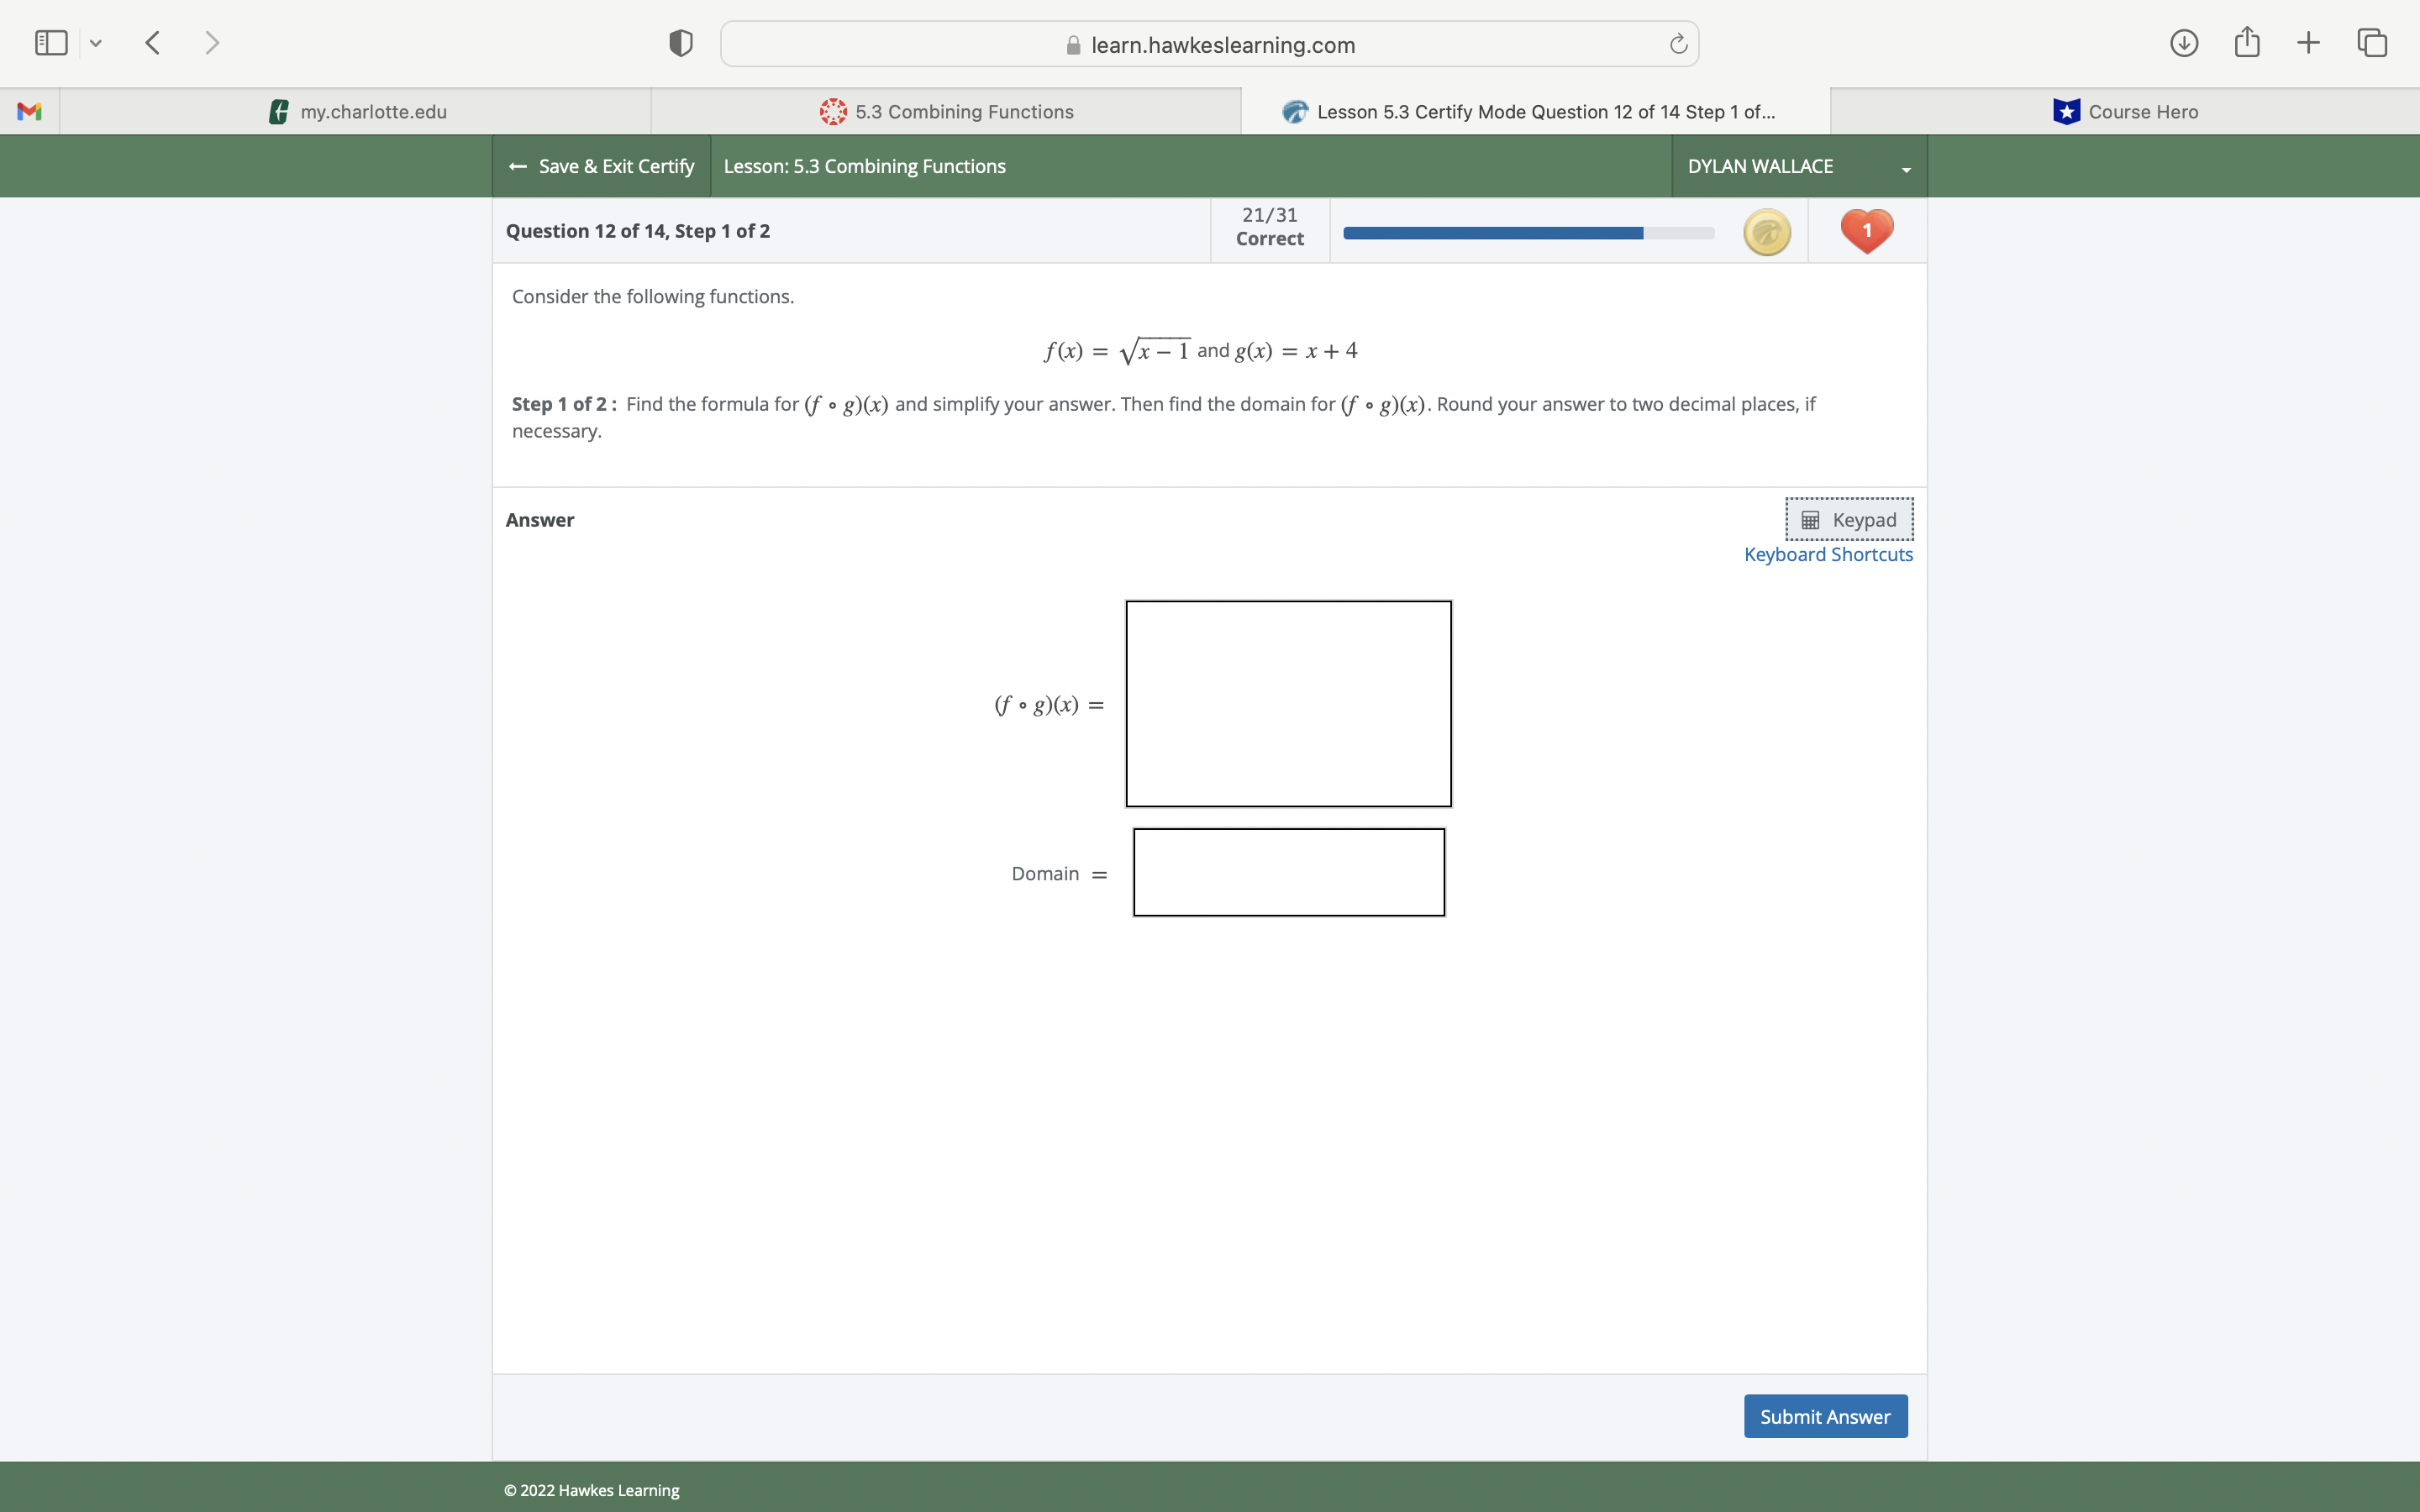
Task: Click the privacy shield icon
Action: (x=681, y=43)
